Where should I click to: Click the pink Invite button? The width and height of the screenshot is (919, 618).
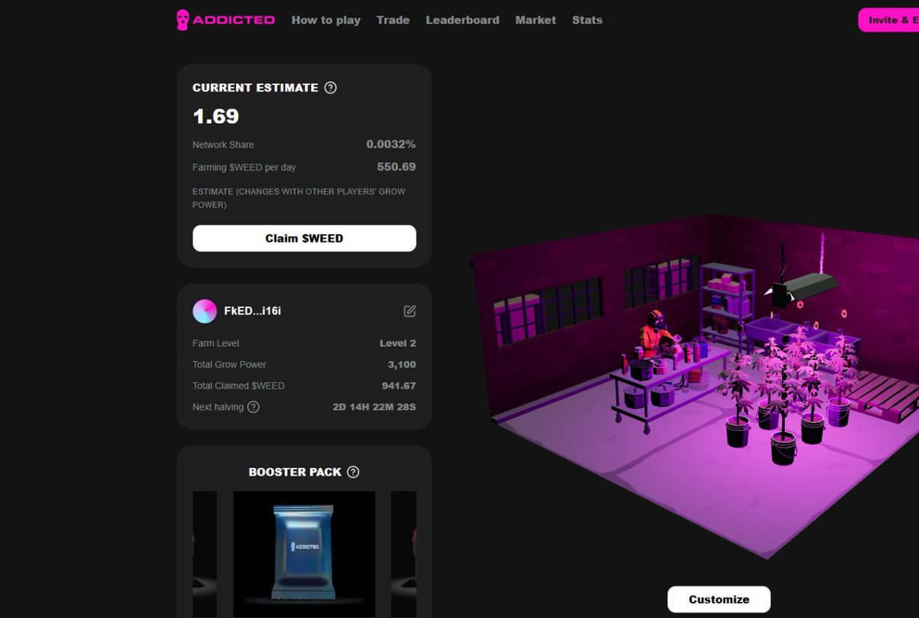pos(888,20)
